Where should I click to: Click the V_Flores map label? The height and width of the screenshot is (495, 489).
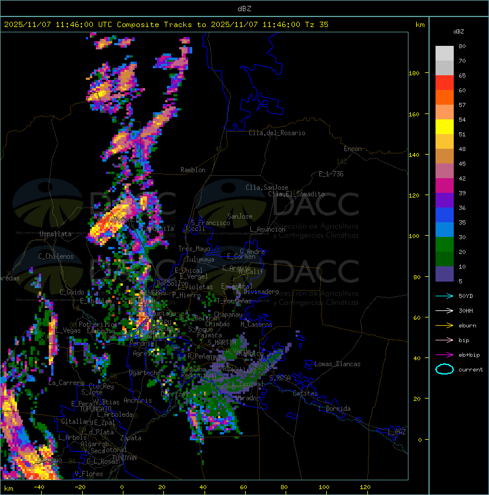[x=89, y=474]
